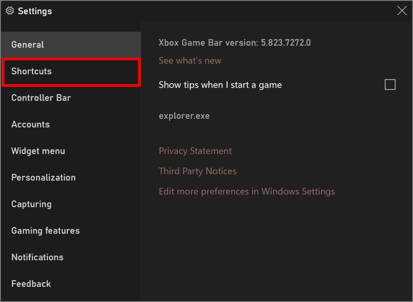Go to the Accounts settings
The width and height of the screenshot is (413, 302).
tap(30, 125)
